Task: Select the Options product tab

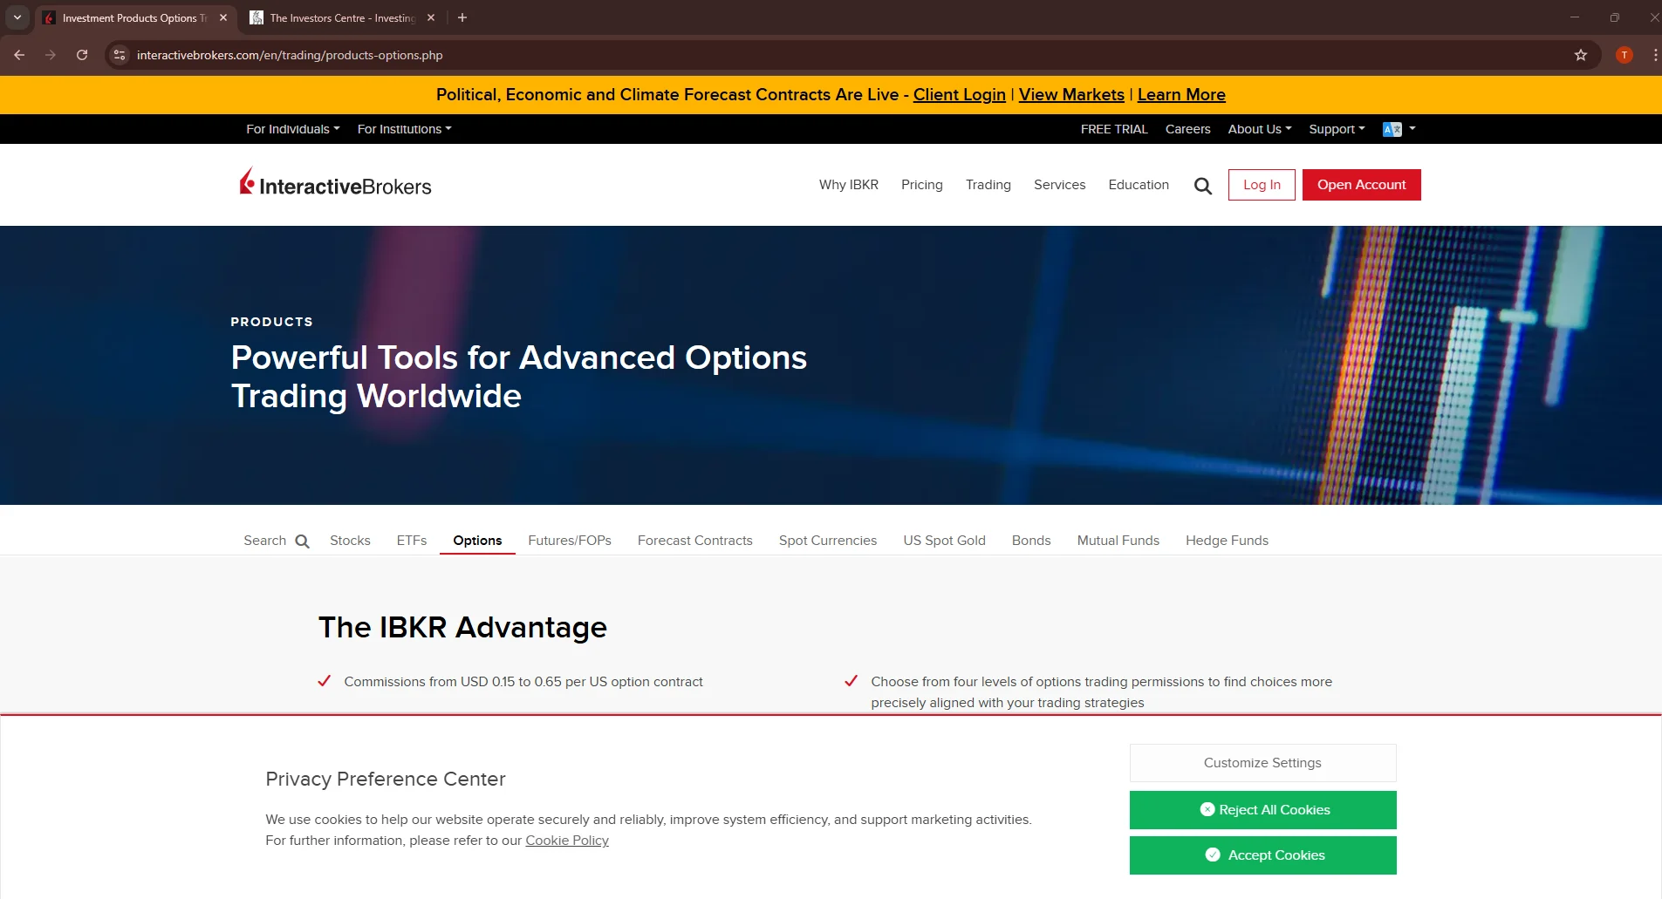Action: click(477, 541)
